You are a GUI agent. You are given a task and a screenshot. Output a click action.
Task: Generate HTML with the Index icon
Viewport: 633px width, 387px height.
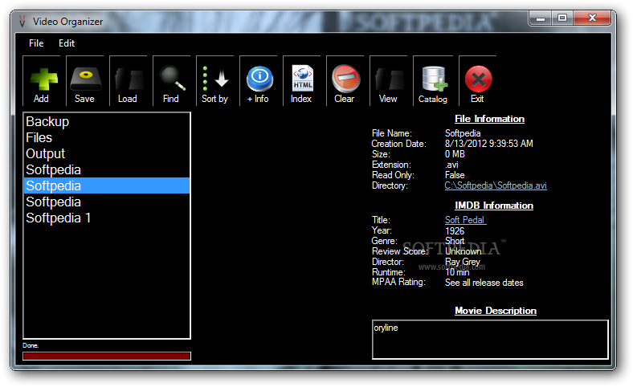tap(302, 79)
